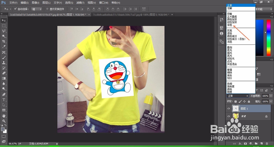Select the Eraser tool

[x=4, y=73]
